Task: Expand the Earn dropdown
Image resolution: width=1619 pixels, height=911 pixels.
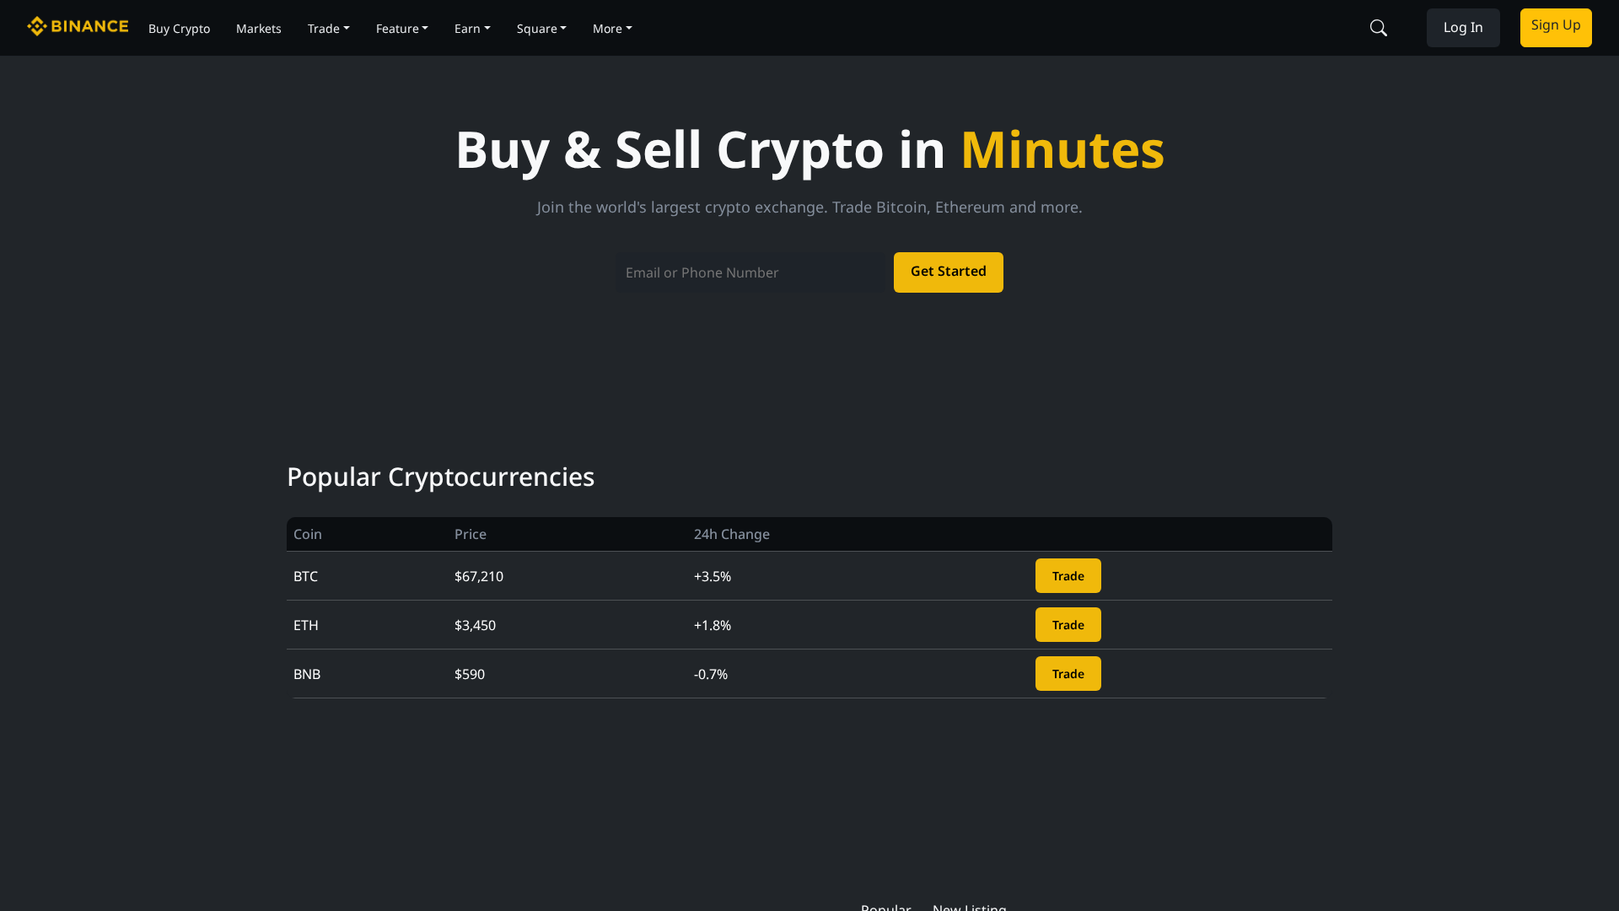Action: point(471,28)
